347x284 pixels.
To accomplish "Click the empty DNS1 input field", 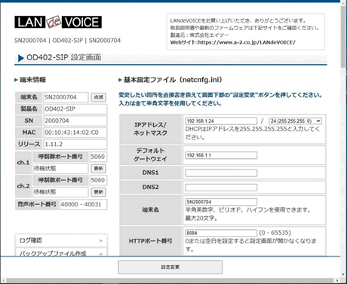I will 221,173.
